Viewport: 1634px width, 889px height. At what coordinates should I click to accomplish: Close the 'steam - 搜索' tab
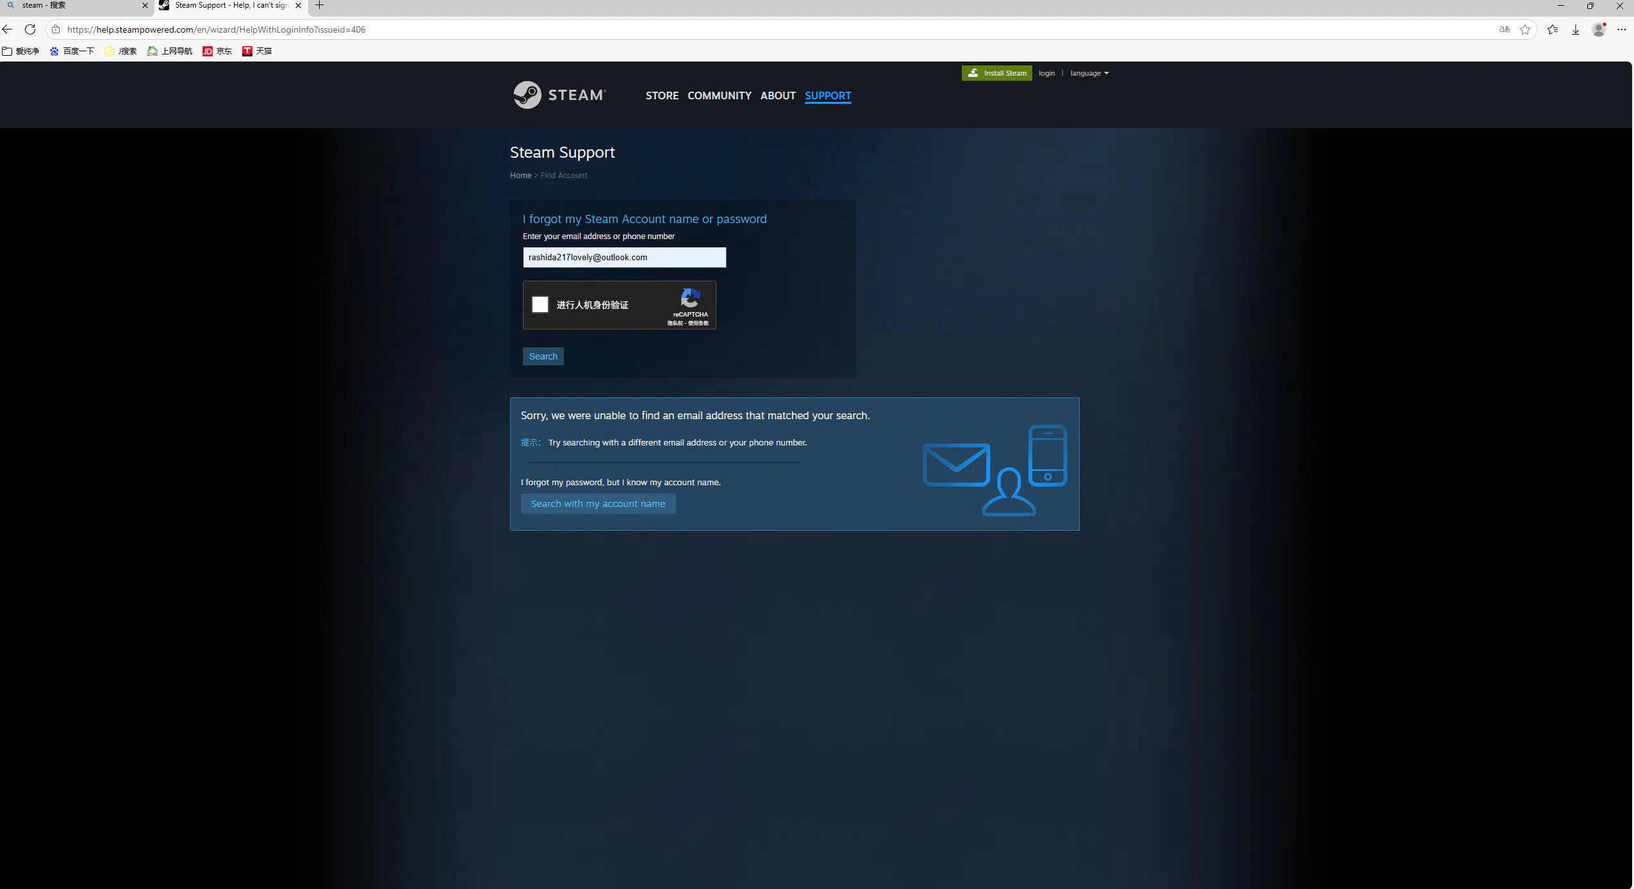pos(145,6)
